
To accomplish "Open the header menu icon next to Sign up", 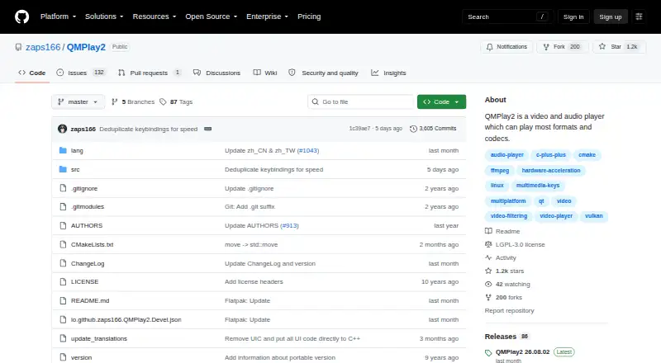I will pyautogui.click(x=639, y=16).
